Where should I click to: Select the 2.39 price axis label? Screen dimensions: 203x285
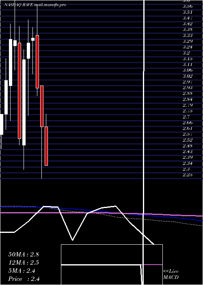188,158
